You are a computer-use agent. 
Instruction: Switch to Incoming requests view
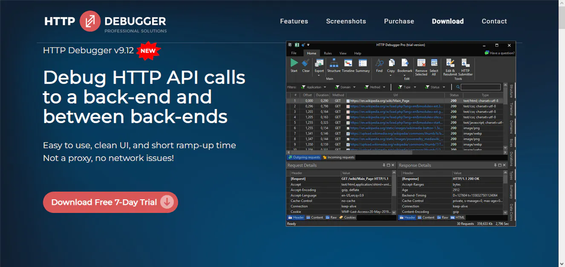(338, 157)
